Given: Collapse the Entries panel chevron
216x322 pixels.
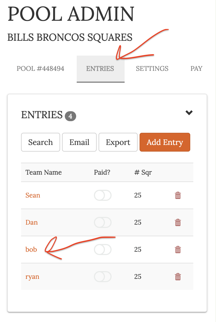Looking at the screenshot, I should coord(189,113).
